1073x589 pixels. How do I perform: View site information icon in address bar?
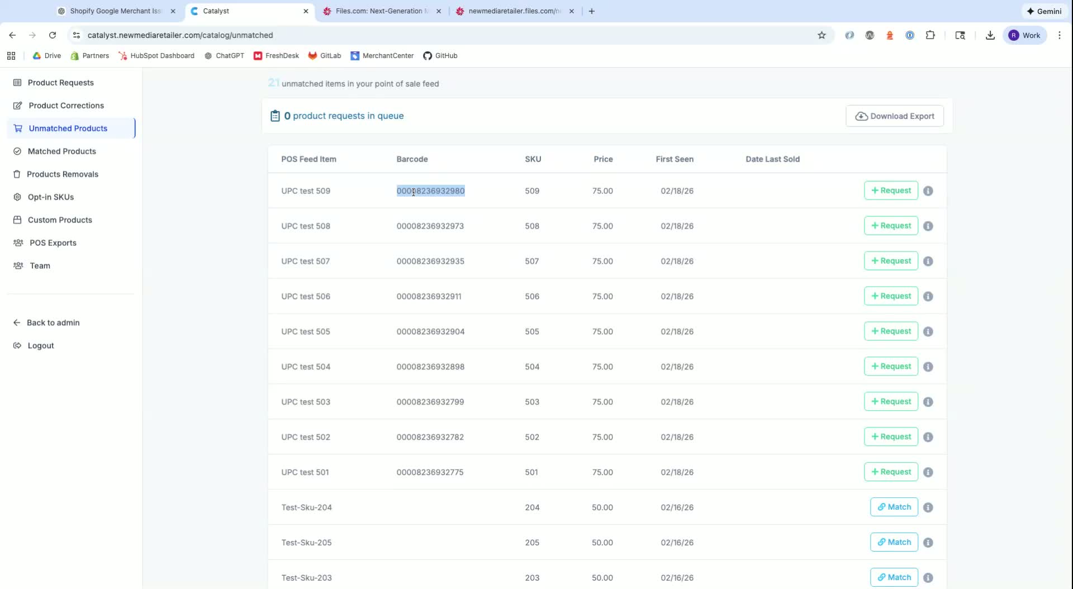coord(77,35)
